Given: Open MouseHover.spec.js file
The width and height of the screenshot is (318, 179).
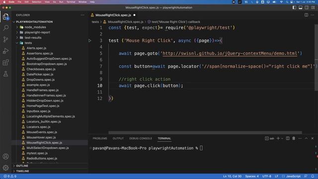Looking at the screenshot, I should pyautogui.click(x=41, y=137).
